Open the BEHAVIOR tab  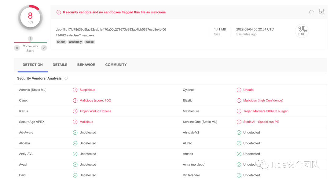86,65
